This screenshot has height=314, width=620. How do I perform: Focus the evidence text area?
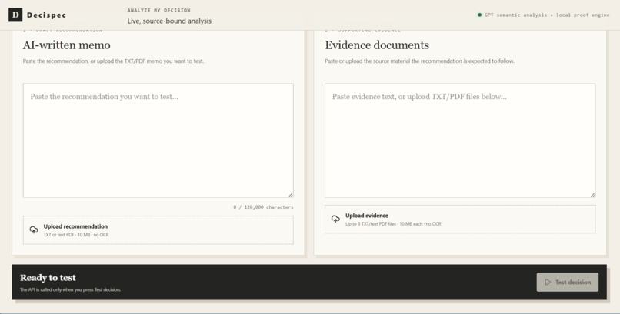(x=460, y=140)
